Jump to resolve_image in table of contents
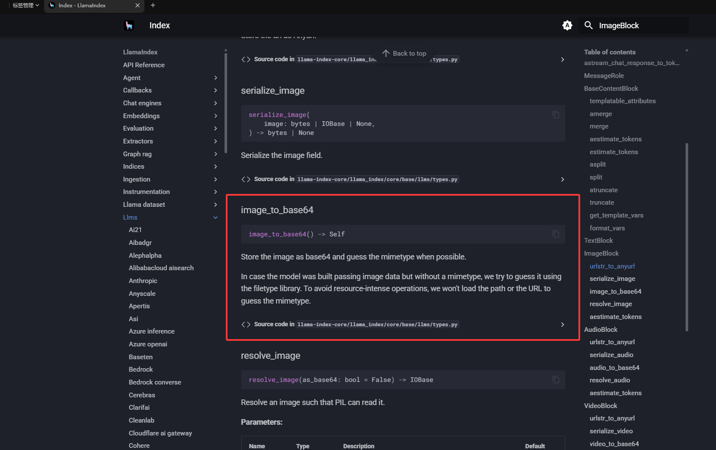This screenshot has height=450, width=716. coord(611,304)
